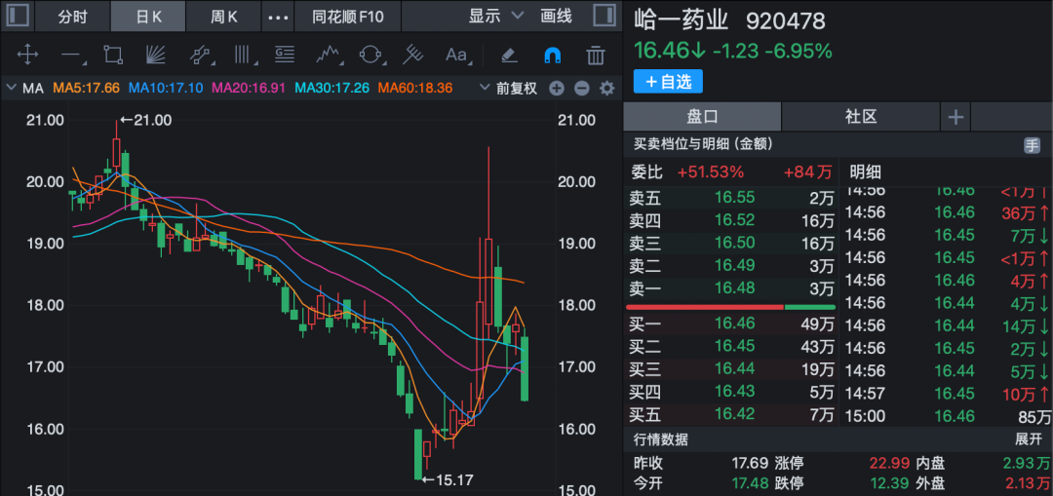Collapse the MA indicator chevron

[x=12, y=89]
